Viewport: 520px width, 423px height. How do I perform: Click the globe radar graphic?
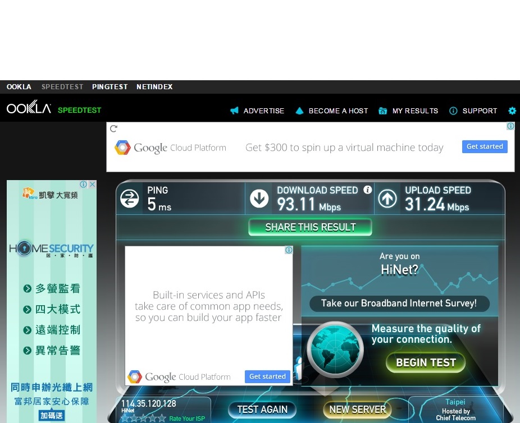pyautogui.click(x=335, y=349)
